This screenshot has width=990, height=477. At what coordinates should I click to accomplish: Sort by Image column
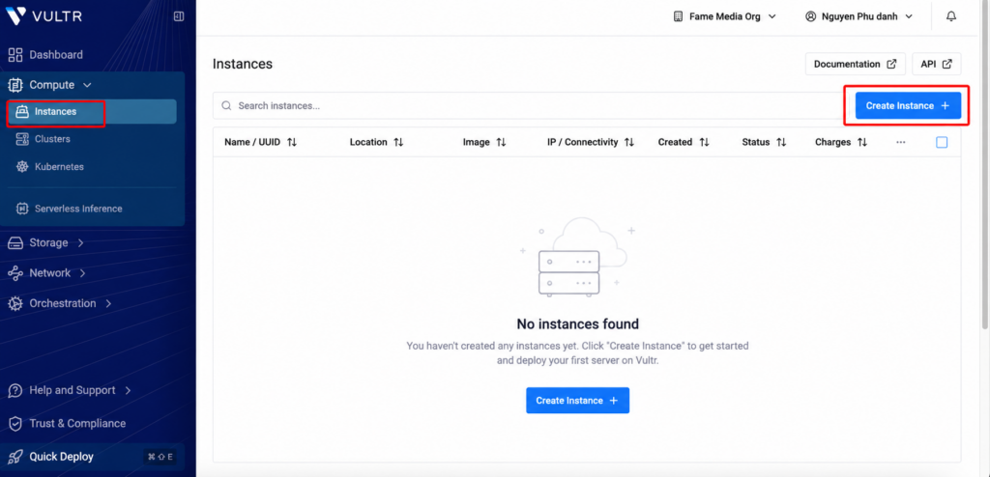pyautogui.click(x=484, y=143)
